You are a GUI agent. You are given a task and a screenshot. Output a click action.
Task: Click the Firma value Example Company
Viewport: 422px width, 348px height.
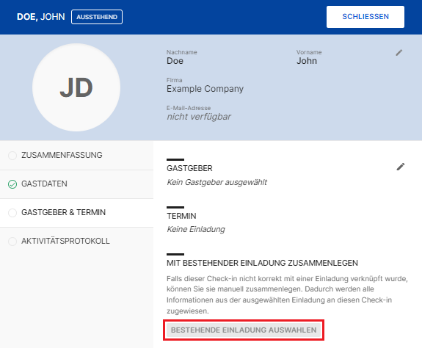[x=205, y=89]
